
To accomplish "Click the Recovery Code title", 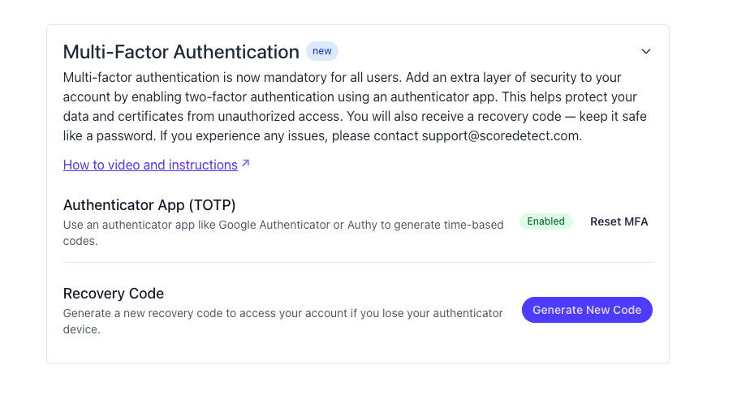I will click(114, 293).
